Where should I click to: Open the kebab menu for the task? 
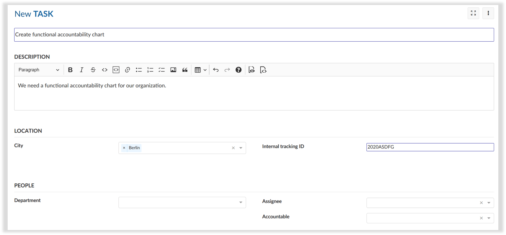point(488,13)
